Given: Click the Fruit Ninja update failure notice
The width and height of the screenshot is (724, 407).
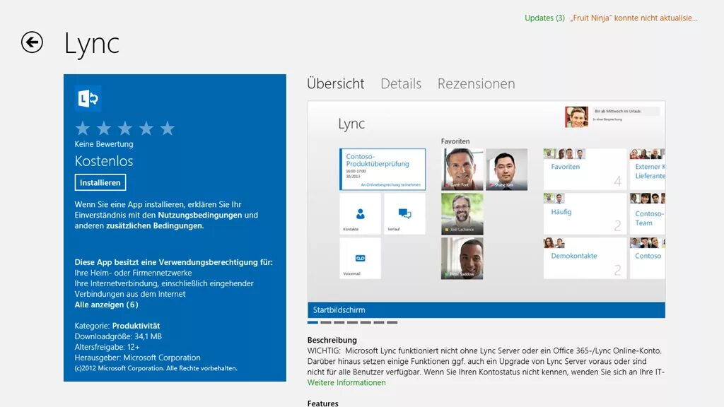Looking at the screenshot, I should [633, 18].
